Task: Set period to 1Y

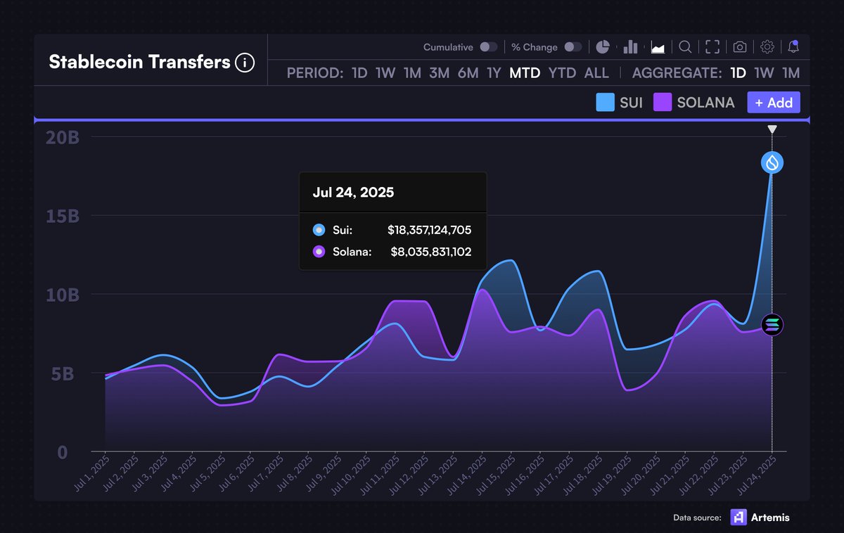Action: pos(494,73)
